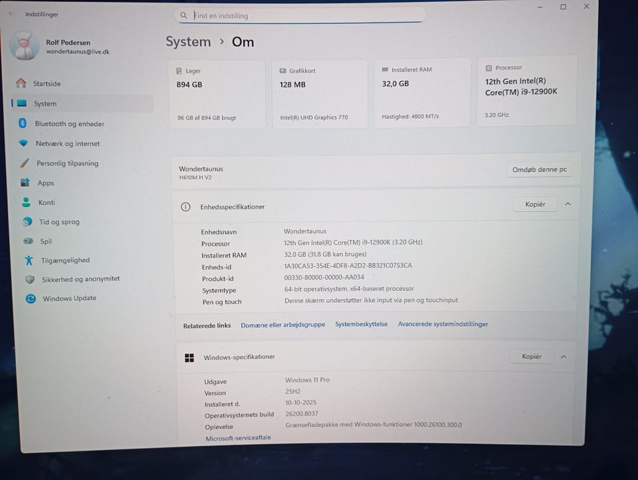638x480 pixels.
Task: Click the Personlig tilpasning brush icon
Action: 25,163
